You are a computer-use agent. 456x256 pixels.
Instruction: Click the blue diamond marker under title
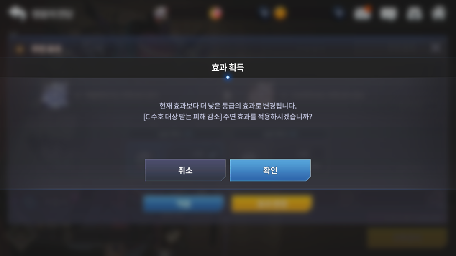tap(228, 77)
